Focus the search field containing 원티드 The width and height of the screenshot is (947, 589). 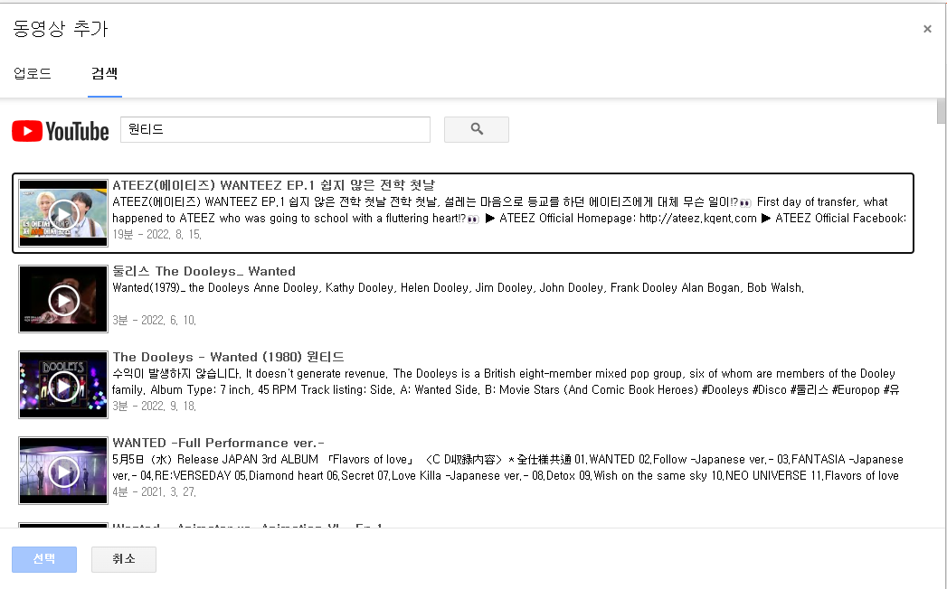point(275,130)
